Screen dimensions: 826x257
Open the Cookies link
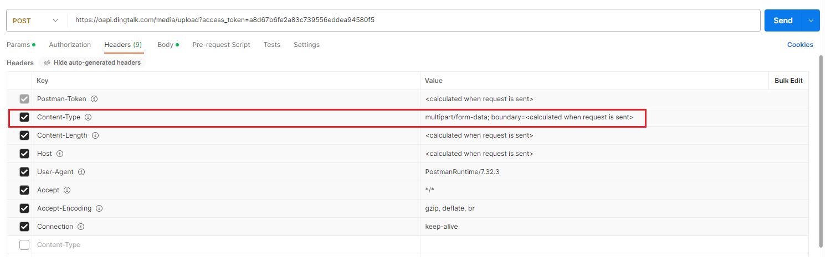pos(800,45)
